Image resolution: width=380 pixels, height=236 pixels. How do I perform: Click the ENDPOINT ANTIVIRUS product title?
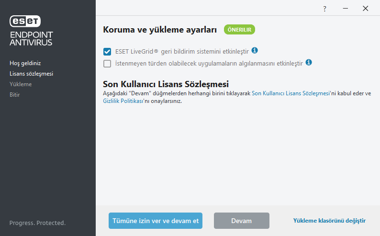(31, 38)
